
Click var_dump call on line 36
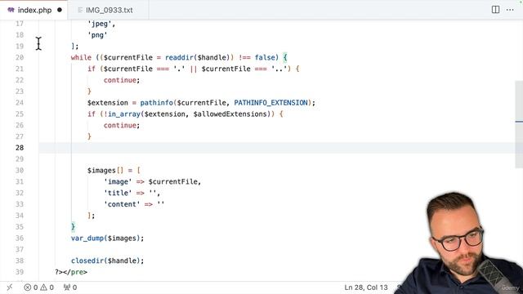[x=87, y=238]
